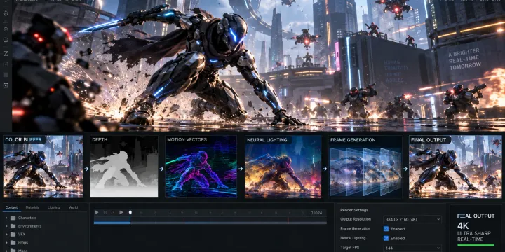Click the Characters folder icon
The image size is (505, 252).
point(13,218)
